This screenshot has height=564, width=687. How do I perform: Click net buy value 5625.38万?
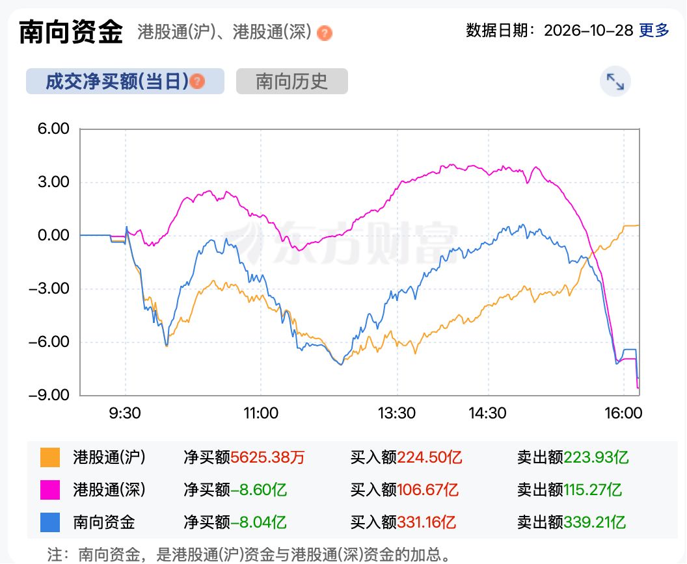point(267,457)
